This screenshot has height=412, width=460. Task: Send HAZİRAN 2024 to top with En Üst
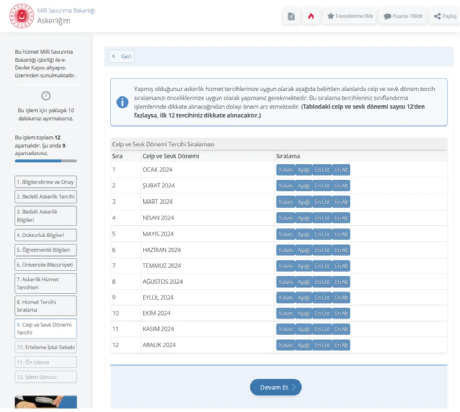pos(322,250)
